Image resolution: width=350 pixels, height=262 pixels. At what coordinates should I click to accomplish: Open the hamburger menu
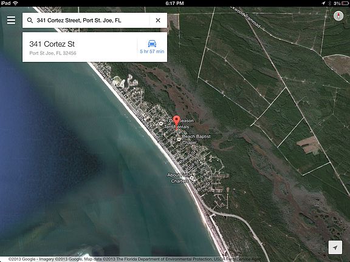click(x=11, y=20)
